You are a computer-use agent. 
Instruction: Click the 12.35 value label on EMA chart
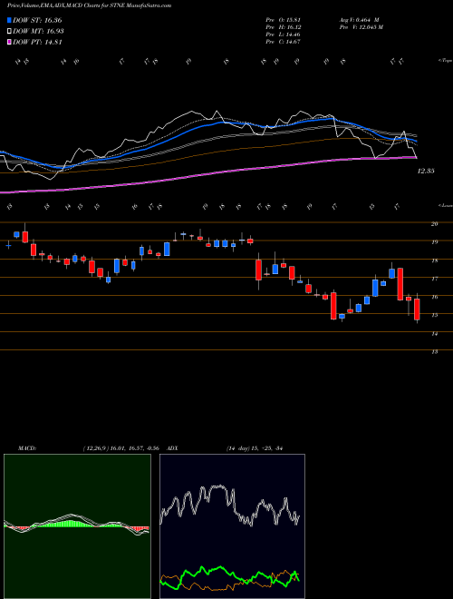point(426,172)
